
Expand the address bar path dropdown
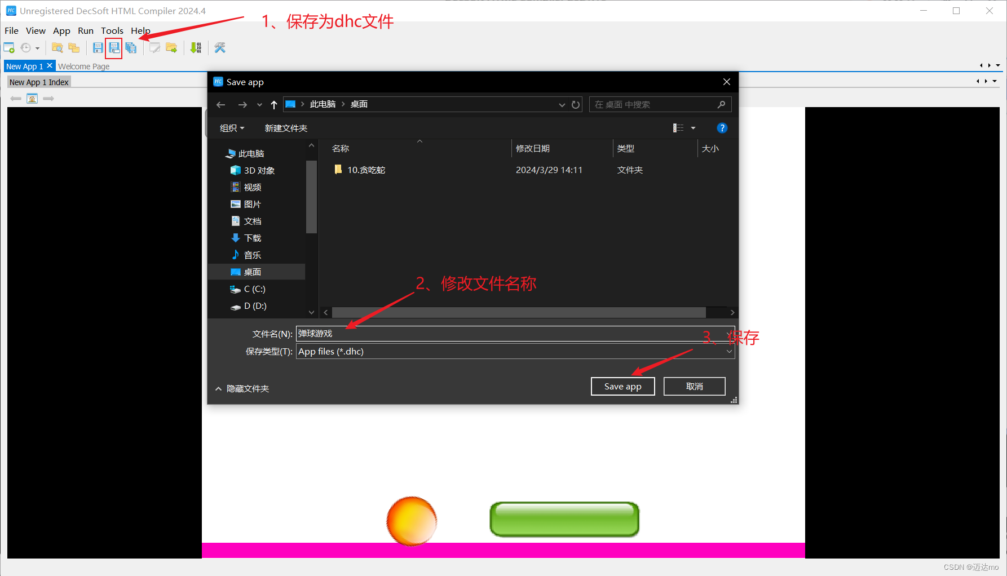click(562, 104)
